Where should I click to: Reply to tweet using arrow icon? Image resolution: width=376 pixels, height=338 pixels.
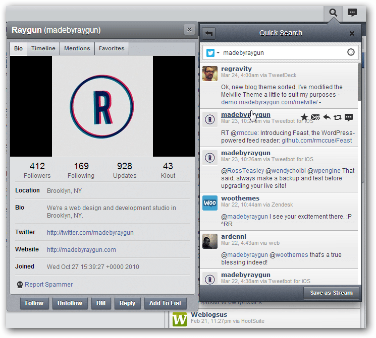[327, 117]
